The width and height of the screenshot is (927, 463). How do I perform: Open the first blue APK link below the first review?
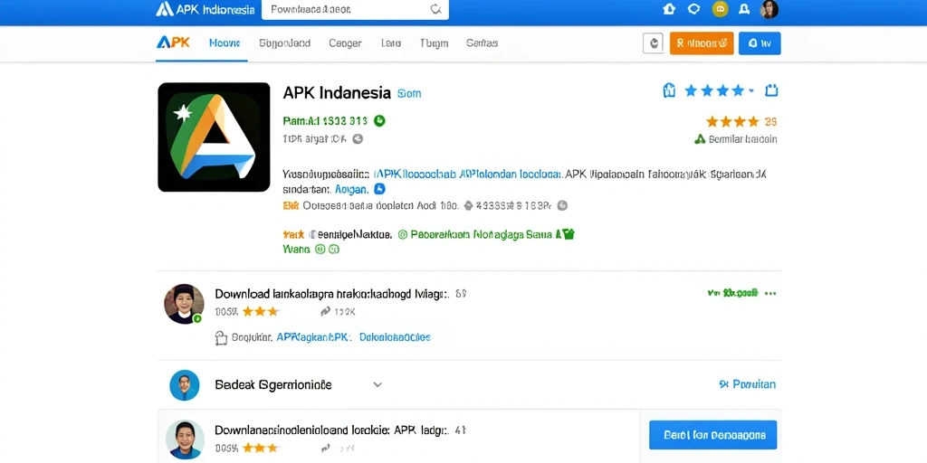(x=314, y=337)
